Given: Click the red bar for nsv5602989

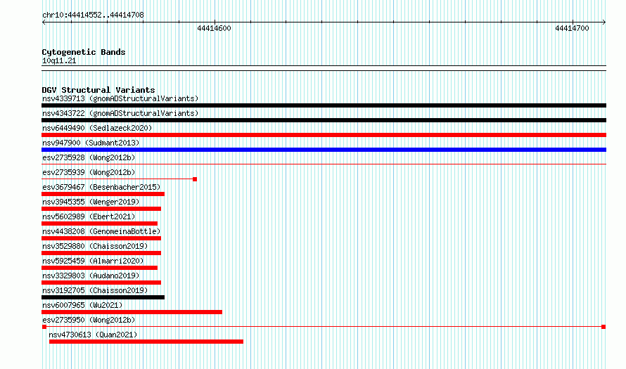Looking at the screenshot, I should pos(99,224).
